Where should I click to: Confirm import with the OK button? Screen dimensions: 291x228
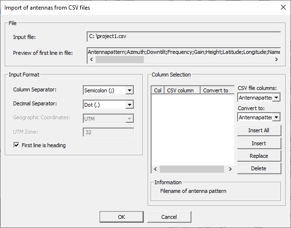[121, 217]
